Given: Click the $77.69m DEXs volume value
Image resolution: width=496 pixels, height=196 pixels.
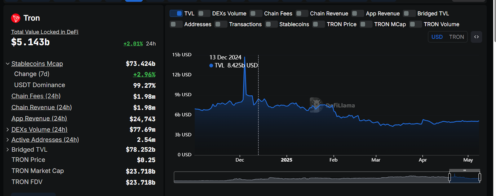Looking at the screenshot, I should pyautogui.click(x=143, y=129).
